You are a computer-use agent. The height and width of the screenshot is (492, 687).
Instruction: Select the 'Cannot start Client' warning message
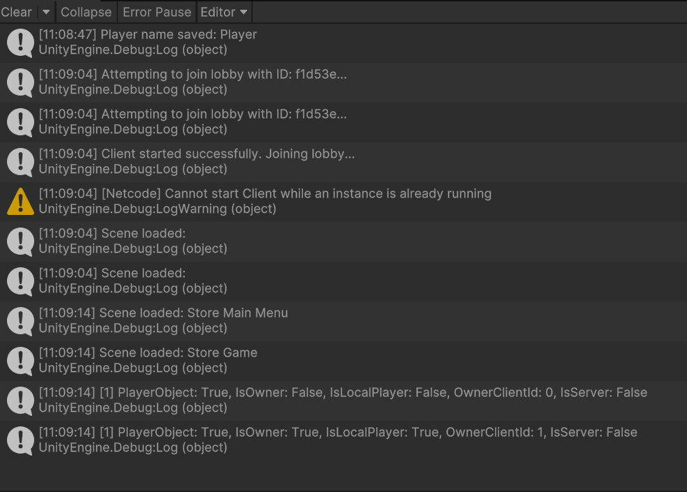coord(296,194)
